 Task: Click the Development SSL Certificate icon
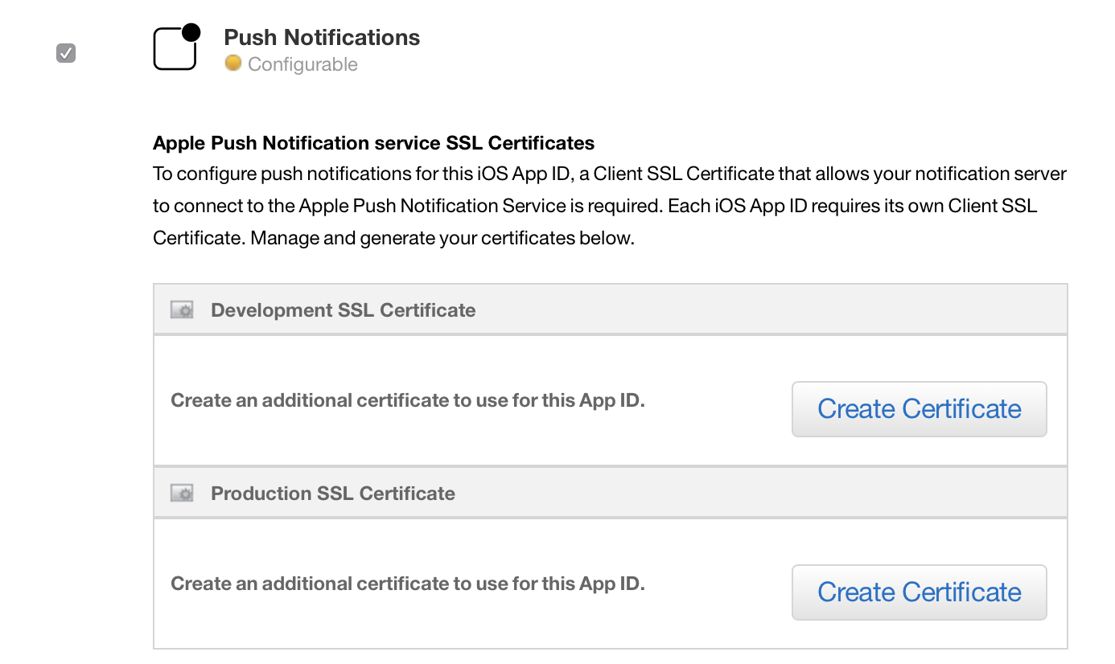182,310
